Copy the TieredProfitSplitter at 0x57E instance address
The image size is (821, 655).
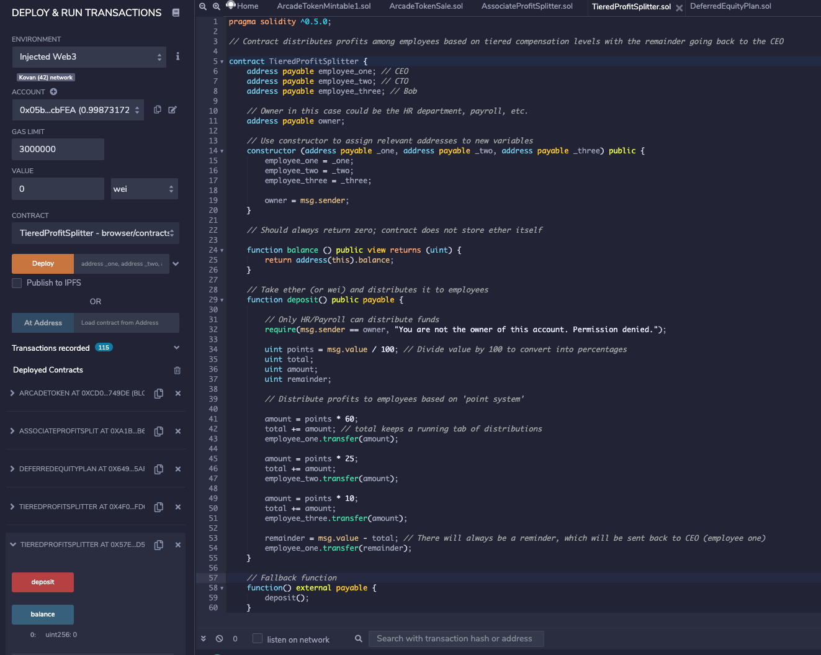[x=158, y=544]
